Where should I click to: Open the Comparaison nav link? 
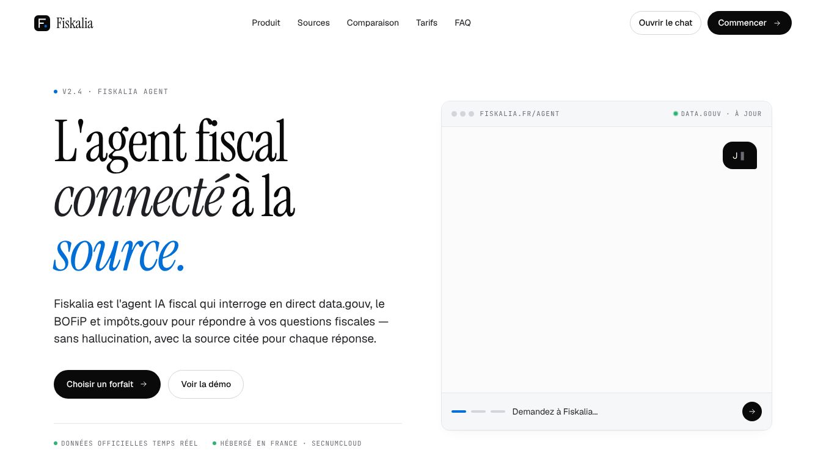click(373, 23)
